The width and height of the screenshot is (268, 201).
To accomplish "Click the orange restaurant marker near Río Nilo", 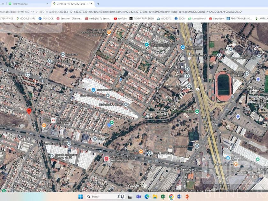I will 44,126.
